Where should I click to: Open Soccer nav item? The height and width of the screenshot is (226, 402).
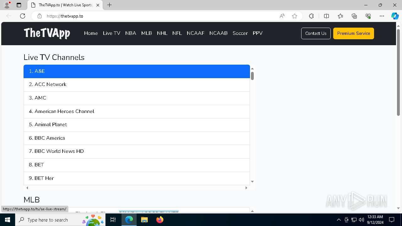(240, 33)
